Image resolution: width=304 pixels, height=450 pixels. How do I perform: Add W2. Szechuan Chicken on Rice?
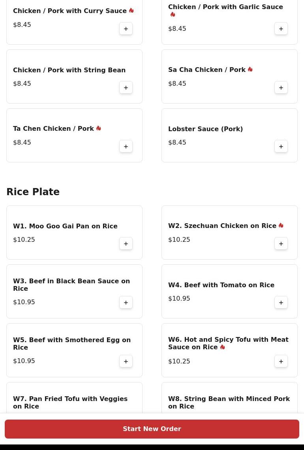281,244
